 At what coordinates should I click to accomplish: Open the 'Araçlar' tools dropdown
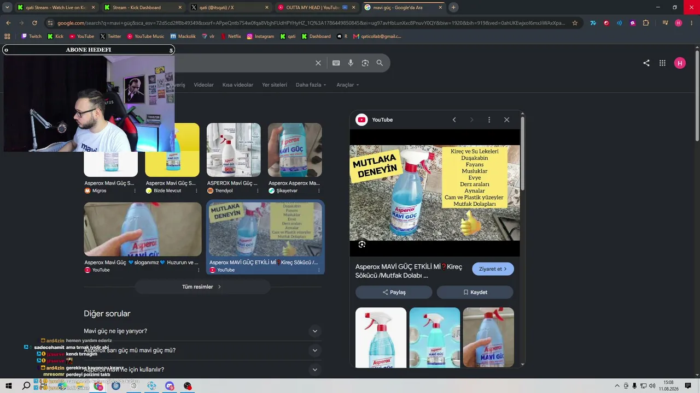coord(348,85)
